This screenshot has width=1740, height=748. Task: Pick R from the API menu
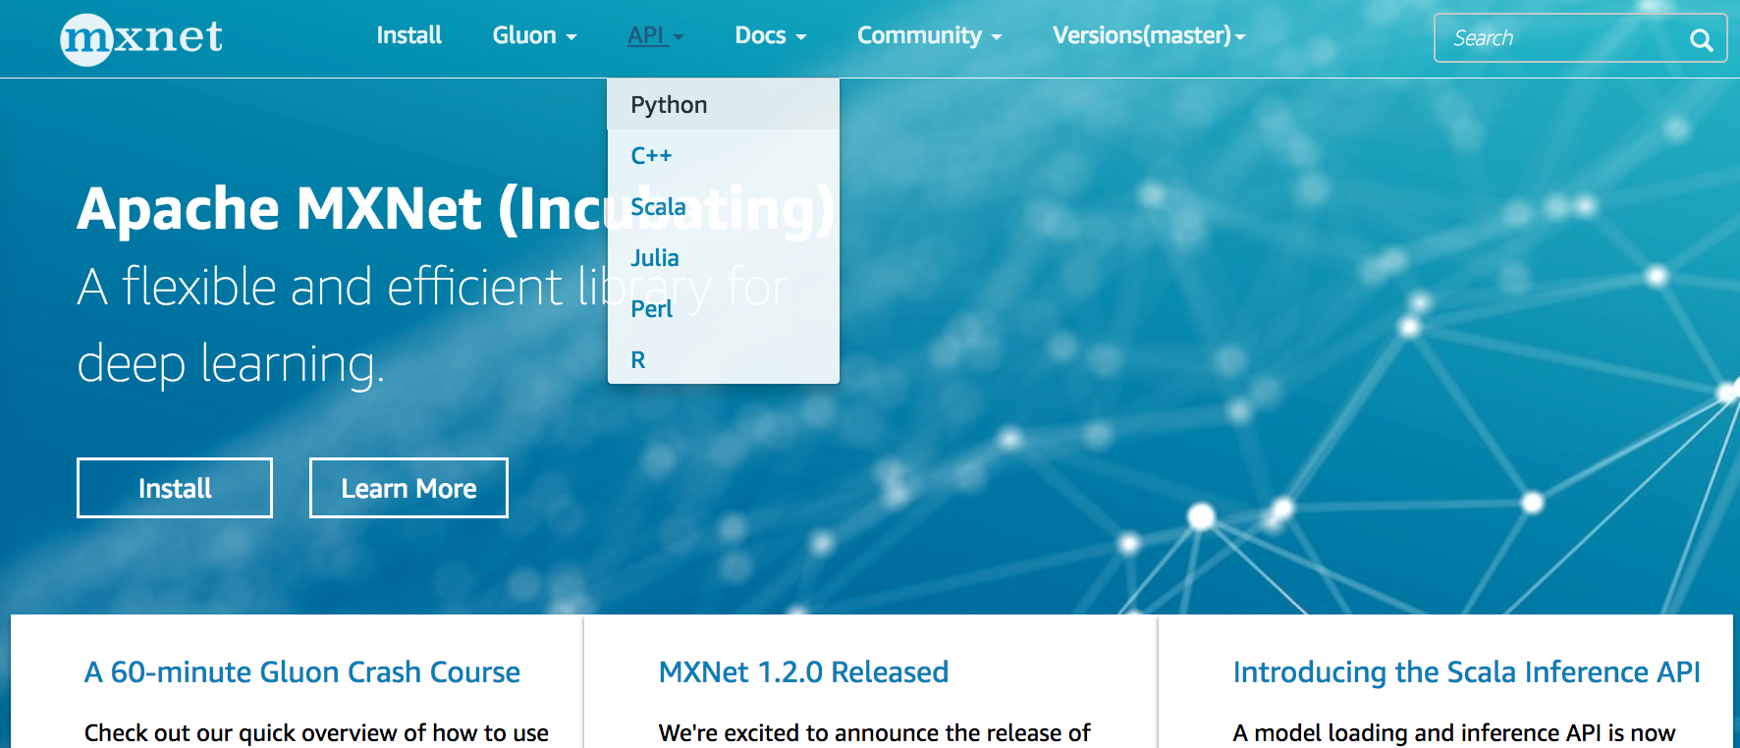pos(638,360)
